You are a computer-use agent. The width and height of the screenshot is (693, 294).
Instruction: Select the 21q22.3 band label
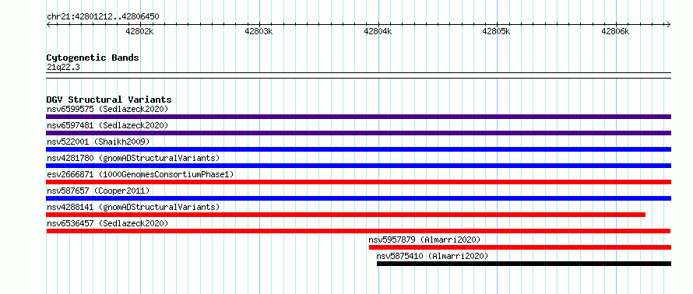click(x=63, y=68)
